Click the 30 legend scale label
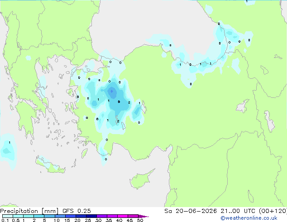287x222 pixels. pos(98,220)
